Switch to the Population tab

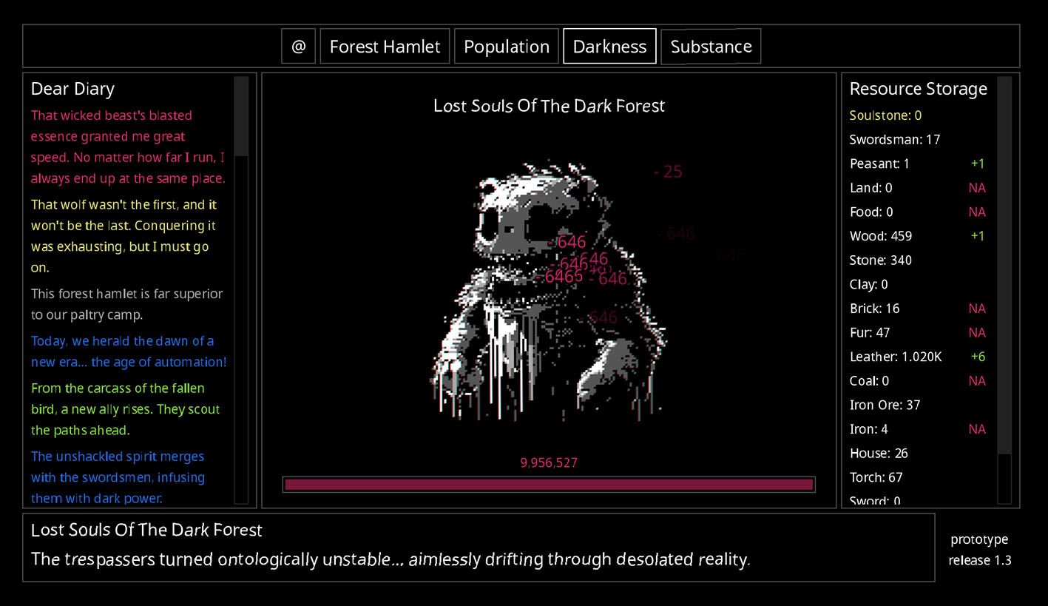(x=506, y=47)
